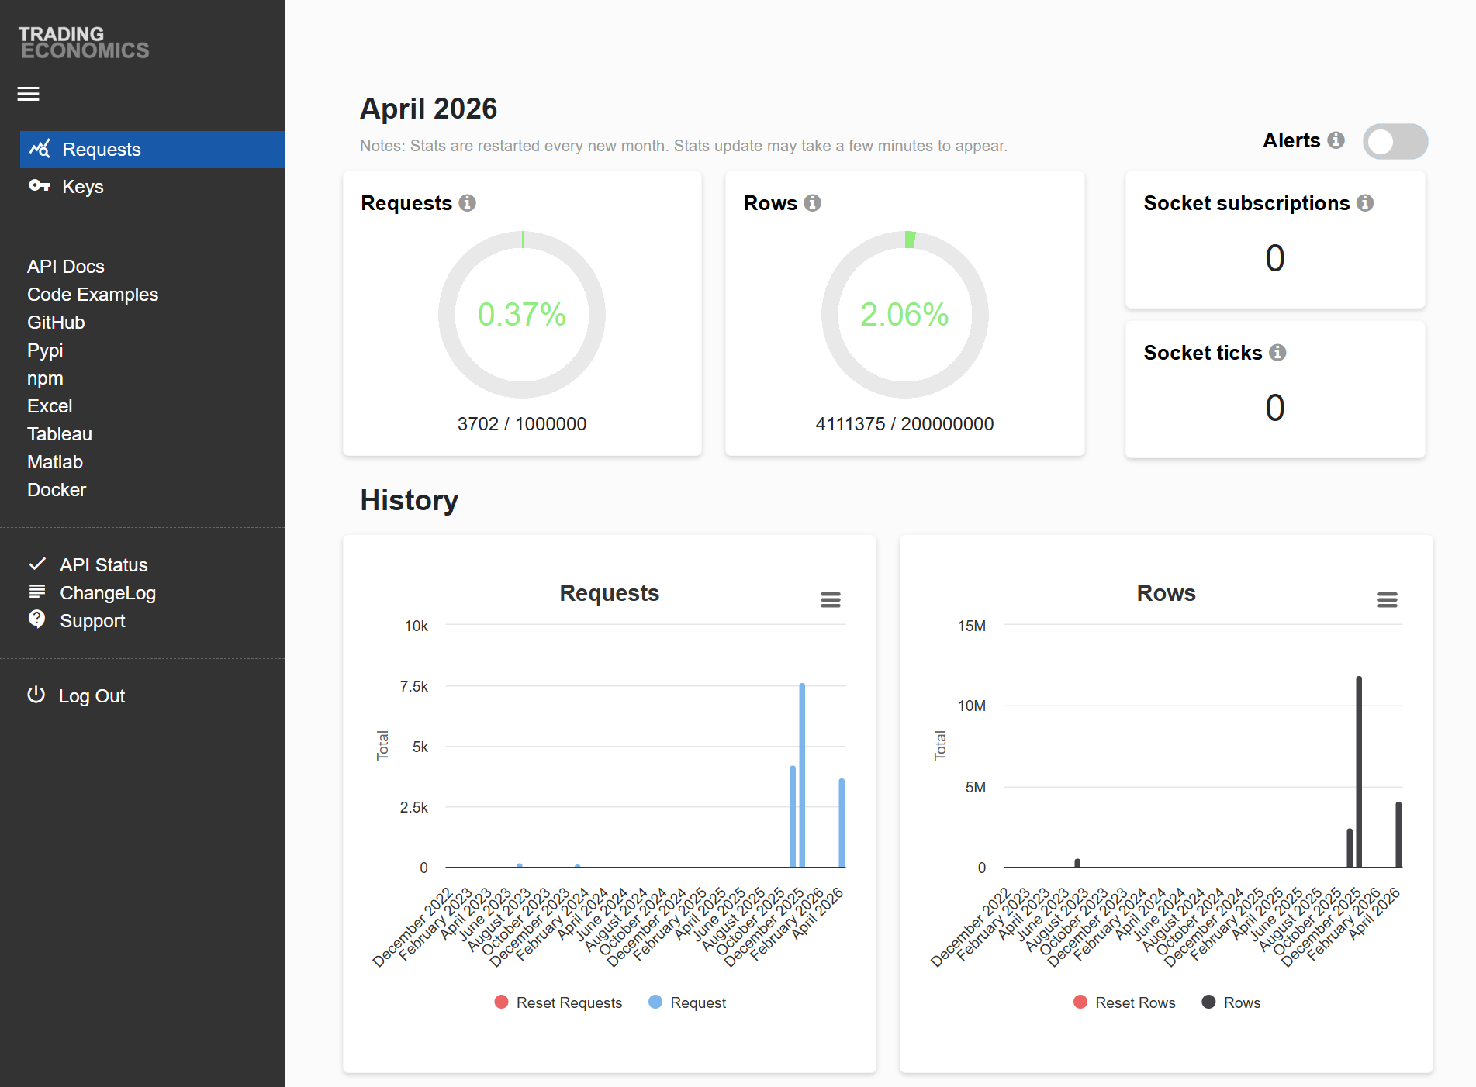The width and height of the screenshot is (1476, 1087).
Task: Hide the Rows series via chart legend
Action: pos(1232,1002)
